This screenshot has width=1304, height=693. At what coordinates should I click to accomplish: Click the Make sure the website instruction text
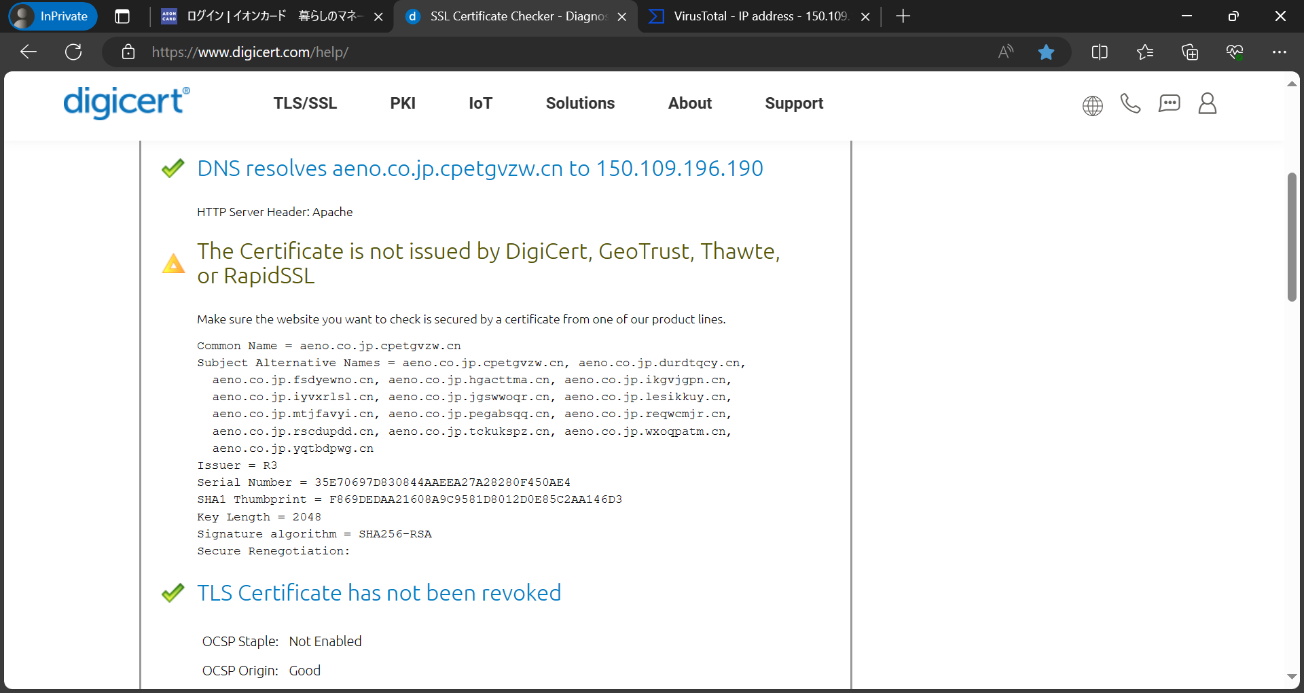[x=461, y=319]
